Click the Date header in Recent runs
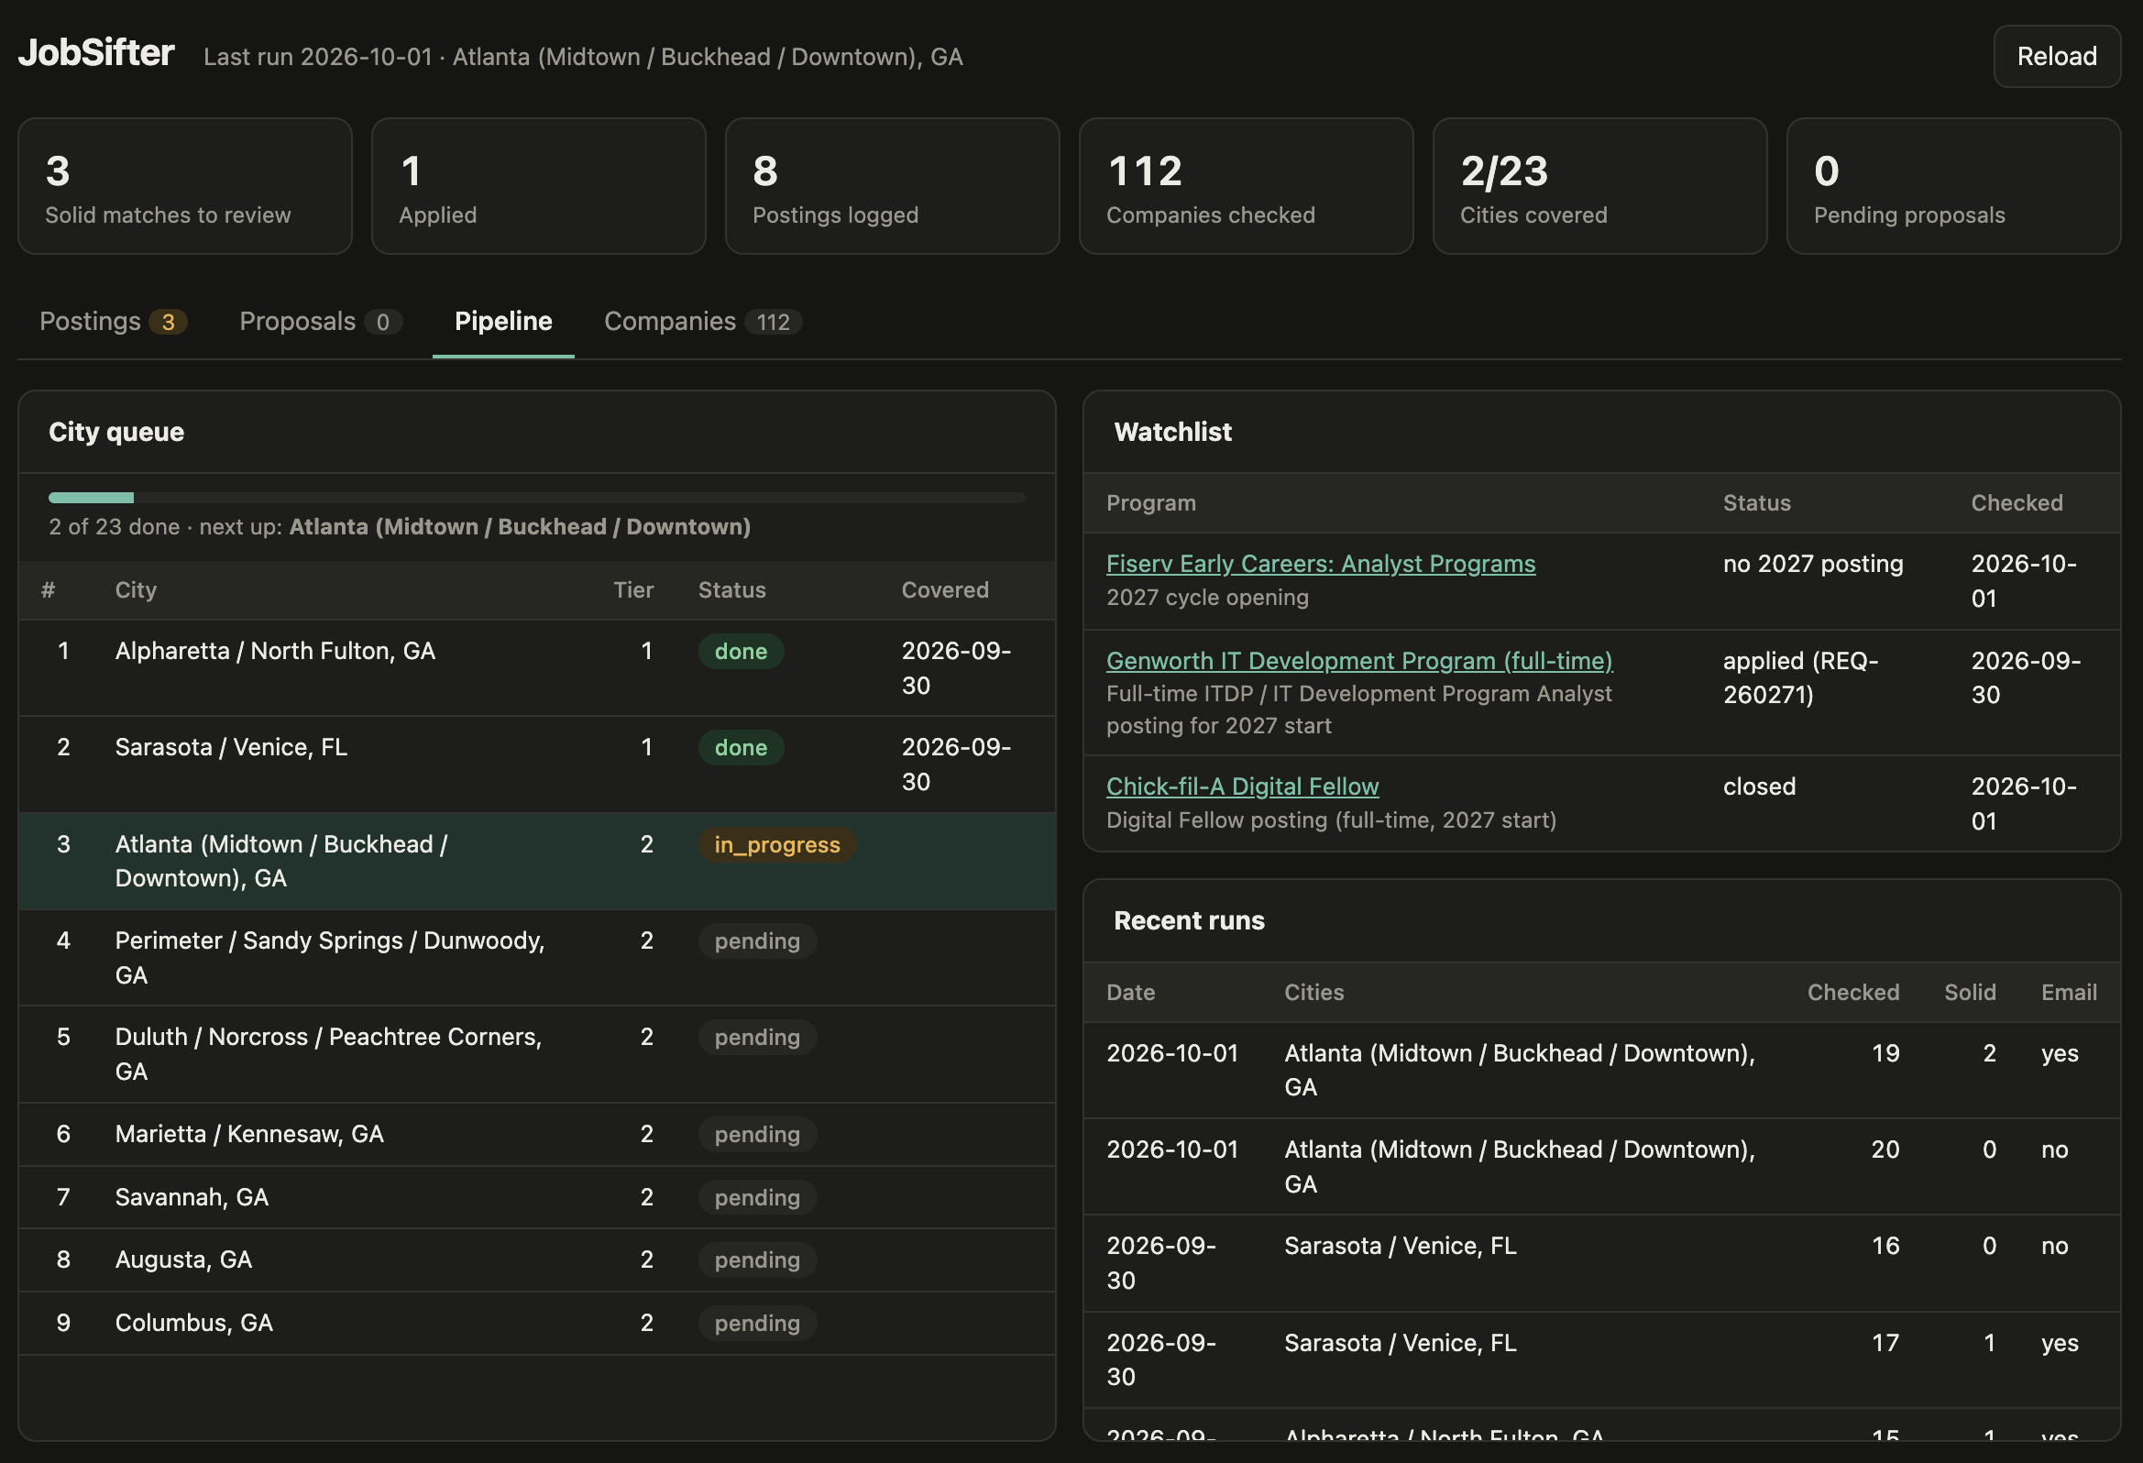Screen dimensions: 2143x1463 coord(1130,993)
